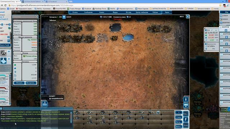Click the attack cost icon near 22
This screenshot has width=230, height=129.
point(128,17)
